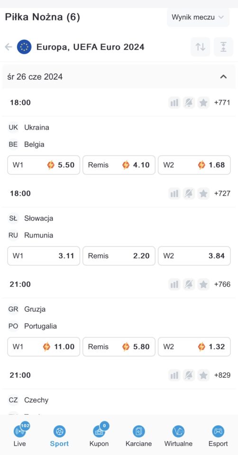Select Remis at 2.20 for Słowacja–Rumunia
This screenshot has width=238, height=455.
click(119, 256)
